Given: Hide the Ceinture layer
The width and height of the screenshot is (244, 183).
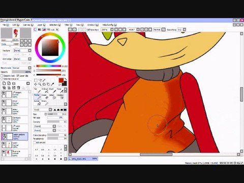Looking at the screenshot, I should coord(4,118).
